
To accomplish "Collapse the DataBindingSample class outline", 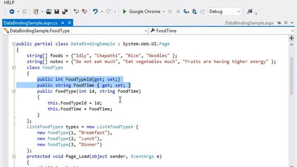I will (x=13, y=44).
